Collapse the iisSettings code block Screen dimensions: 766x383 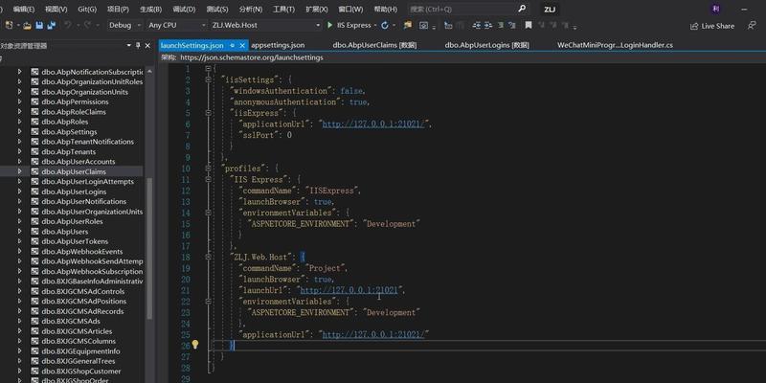pyautogui.click(x=209, y=79)
